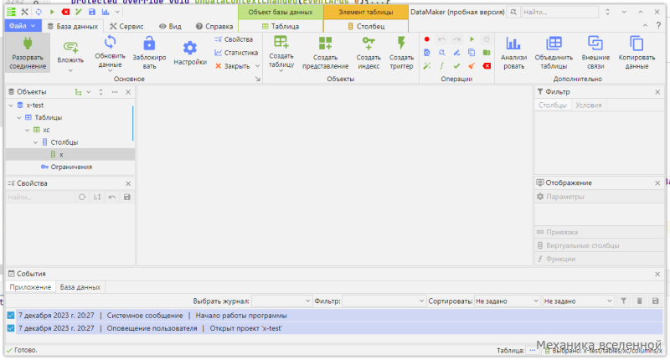Click Закрыть in the Основное group
Screen dimensions: 670x360
coord(233,66)
